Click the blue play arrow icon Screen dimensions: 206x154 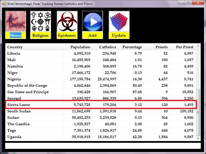[x=92, y=21]
